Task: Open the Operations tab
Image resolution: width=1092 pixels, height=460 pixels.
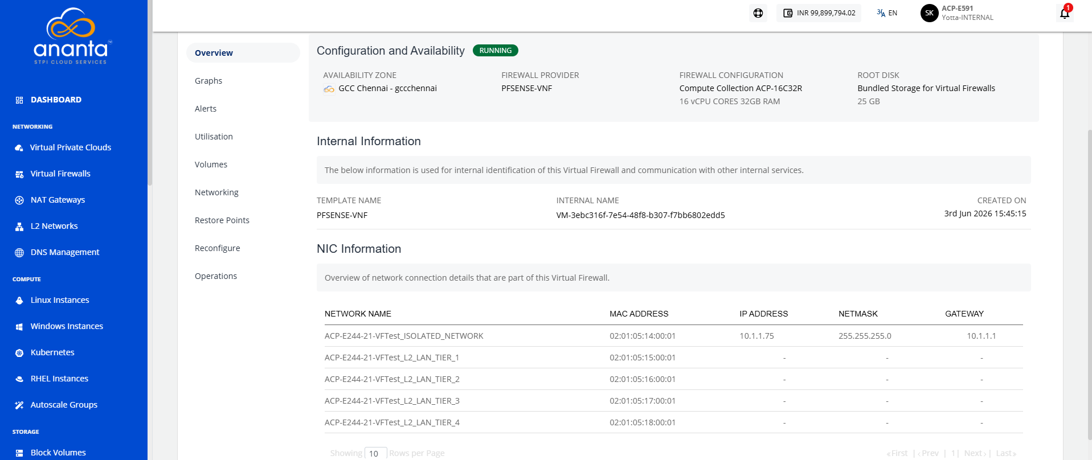Action: [216, 276]
